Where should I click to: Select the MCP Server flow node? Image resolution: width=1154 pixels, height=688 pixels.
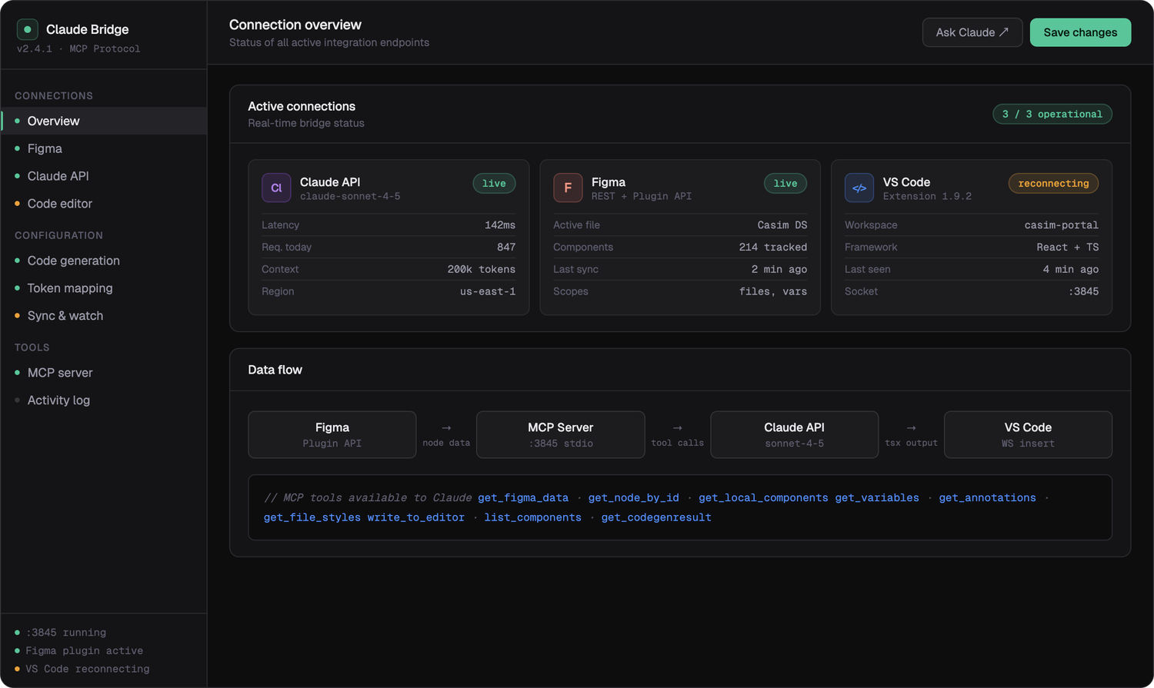(x=560, y=434)
